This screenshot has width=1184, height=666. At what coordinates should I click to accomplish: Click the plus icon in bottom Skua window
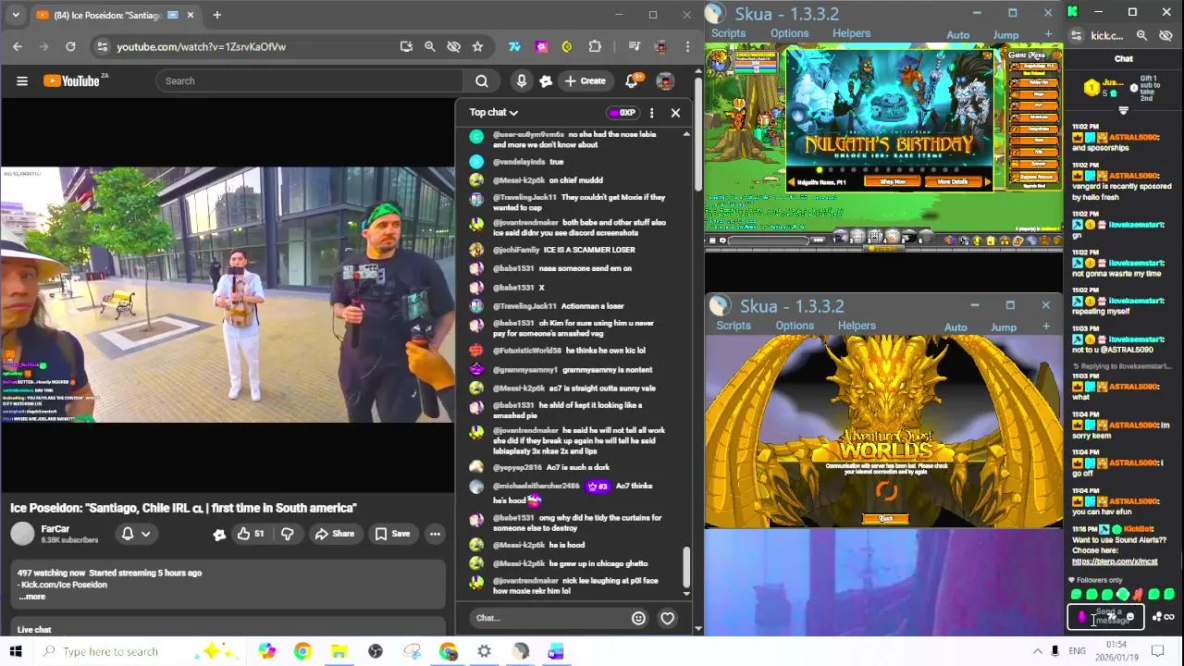[x=1046, y=327]
